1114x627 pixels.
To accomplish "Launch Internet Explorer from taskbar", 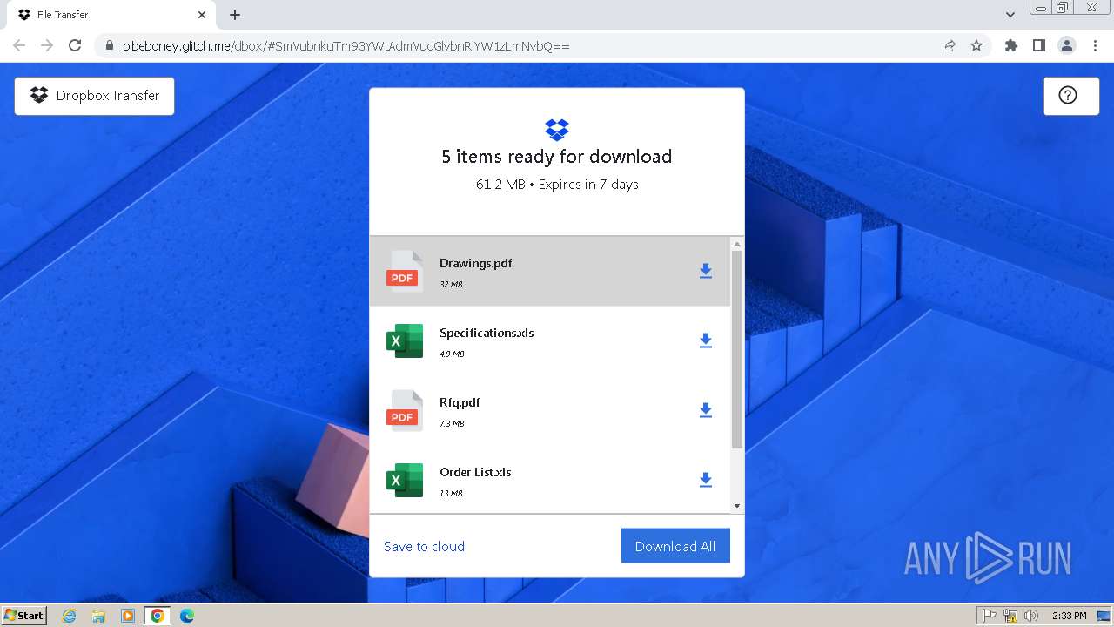I will (x=70, y=616).
